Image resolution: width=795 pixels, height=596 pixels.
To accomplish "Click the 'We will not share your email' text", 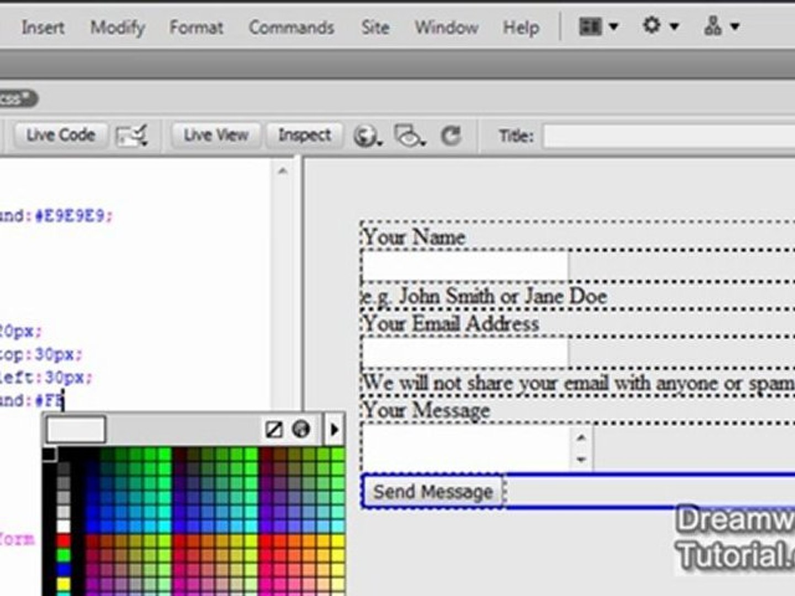I will (578, 382).
